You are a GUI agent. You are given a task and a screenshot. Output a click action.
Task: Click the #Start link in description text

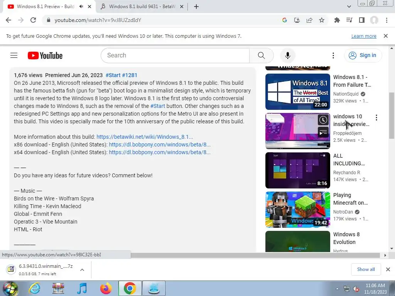[157, 106]
